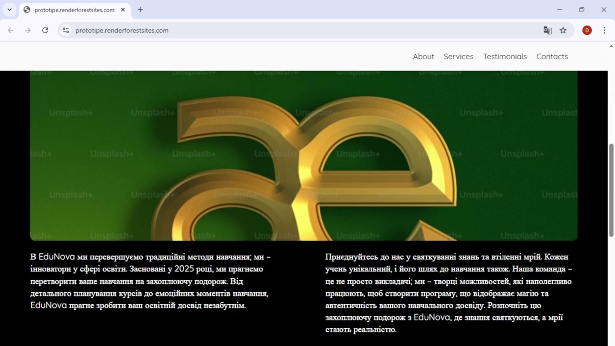Select the prototipe.renderforestsites.com tab
The height and width of the screenshot is (346, 615).
point(74,10)
